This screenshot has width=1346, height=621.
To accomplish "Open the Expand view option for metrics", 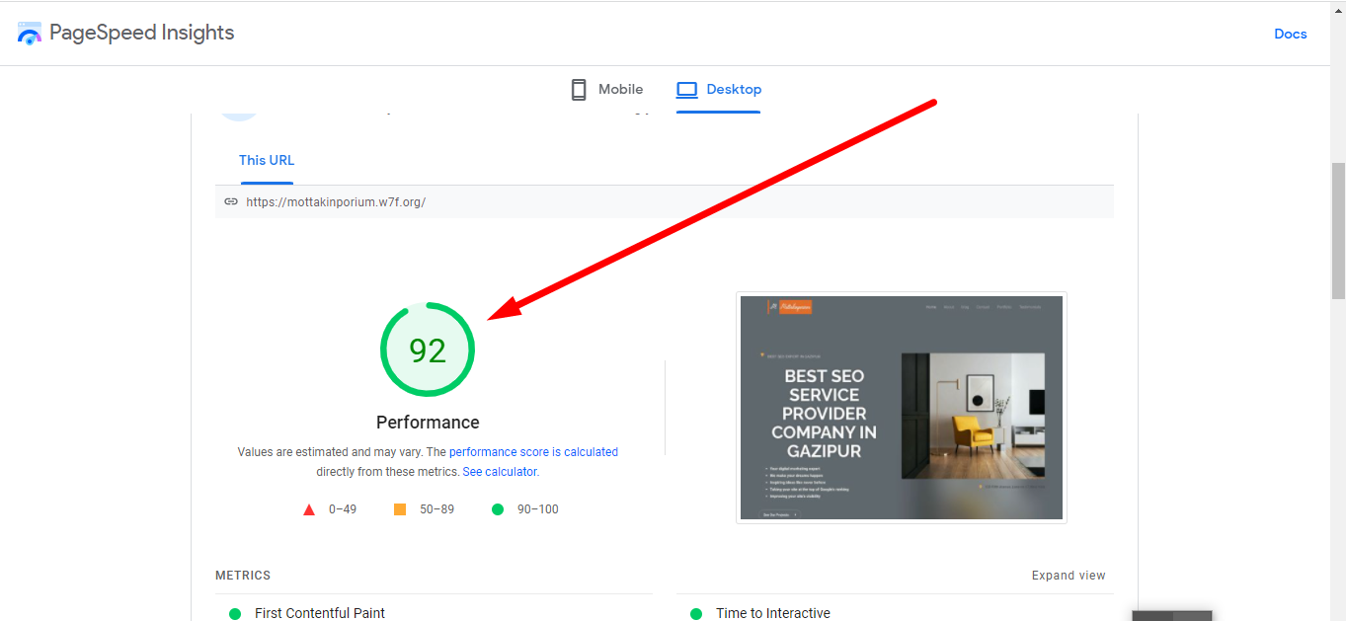I will [x=1069, y=575].
